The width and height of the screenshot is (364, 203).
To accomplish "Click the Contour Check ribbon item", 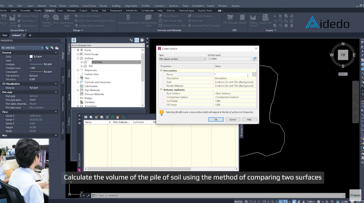I will (28, 16).
